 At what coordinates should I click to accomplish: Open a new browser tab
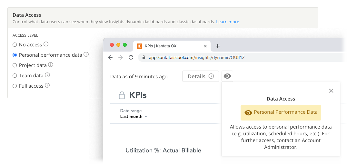point(218,46)
